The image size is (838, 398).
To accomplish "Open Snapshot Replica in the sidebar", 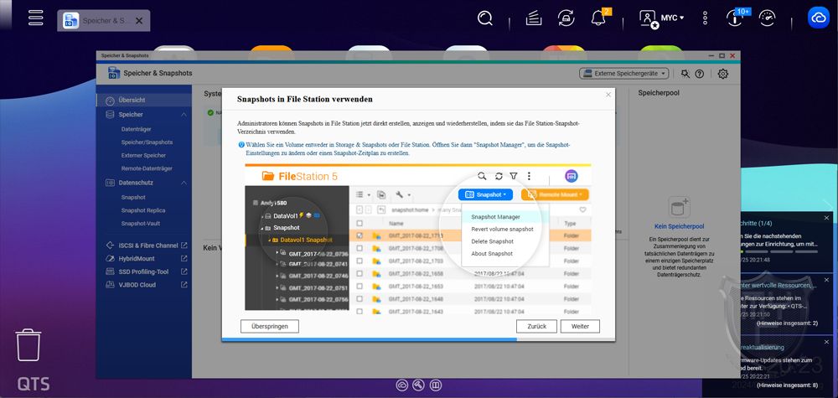I will pos(143,210).
